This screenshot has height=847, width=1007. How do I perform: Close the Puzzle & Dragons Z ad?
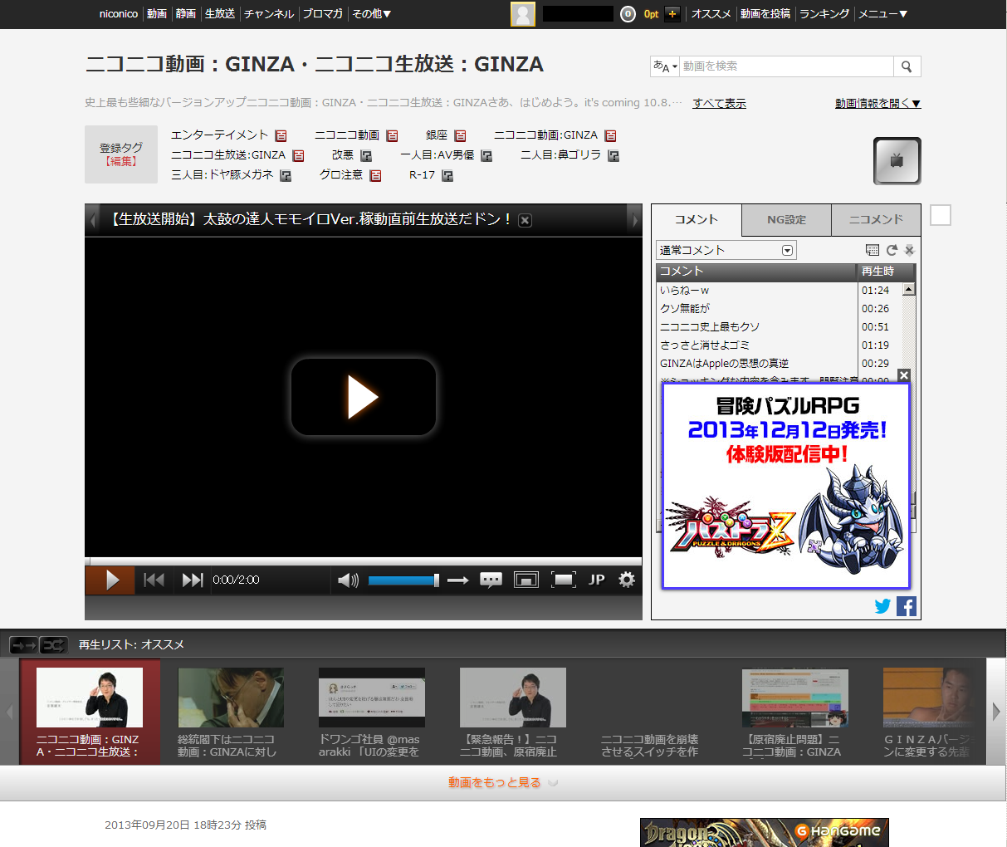click(904, 375)
